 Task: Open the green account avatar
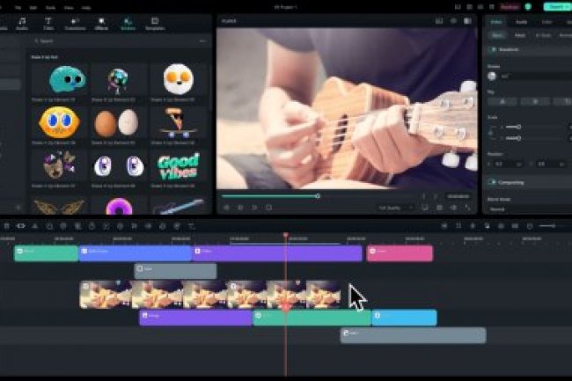[x=528, y=7]
